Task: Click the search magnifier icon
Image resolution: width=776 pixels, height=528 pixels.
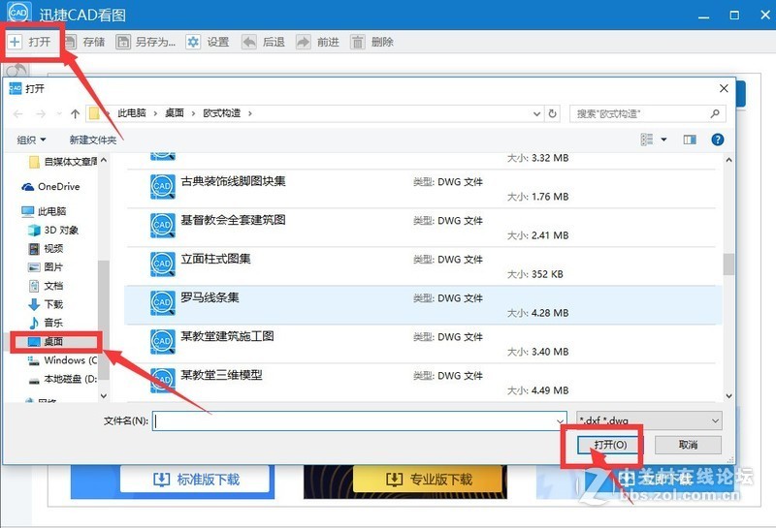Action: click(715, 113)
